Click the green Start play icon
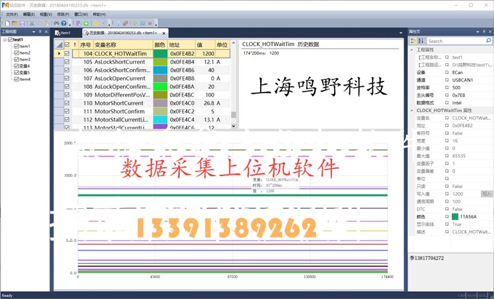The height and width of the screenshot is (299, 494). [136, 22]
